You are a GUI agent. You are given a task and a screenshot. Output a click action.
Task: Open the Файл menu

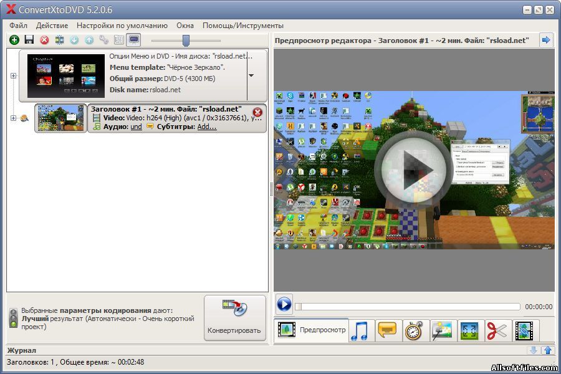point(18,26)
